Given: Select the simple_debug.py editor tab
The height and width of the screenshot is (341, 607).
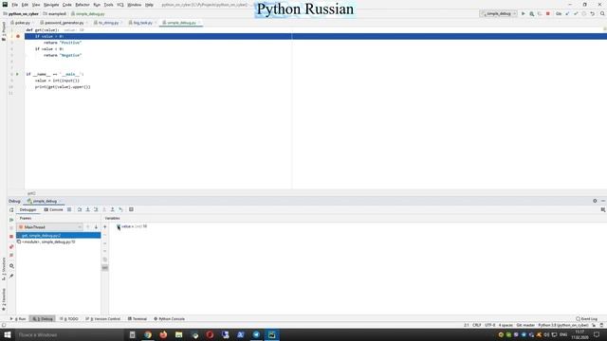Looking at the screenshot, I should coord(181,23).
